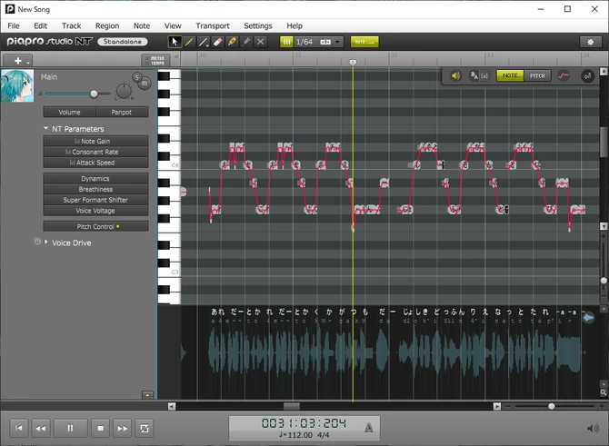
Task: Open the Transport menu
Action: pyautogui.click(x=212, y=26)
